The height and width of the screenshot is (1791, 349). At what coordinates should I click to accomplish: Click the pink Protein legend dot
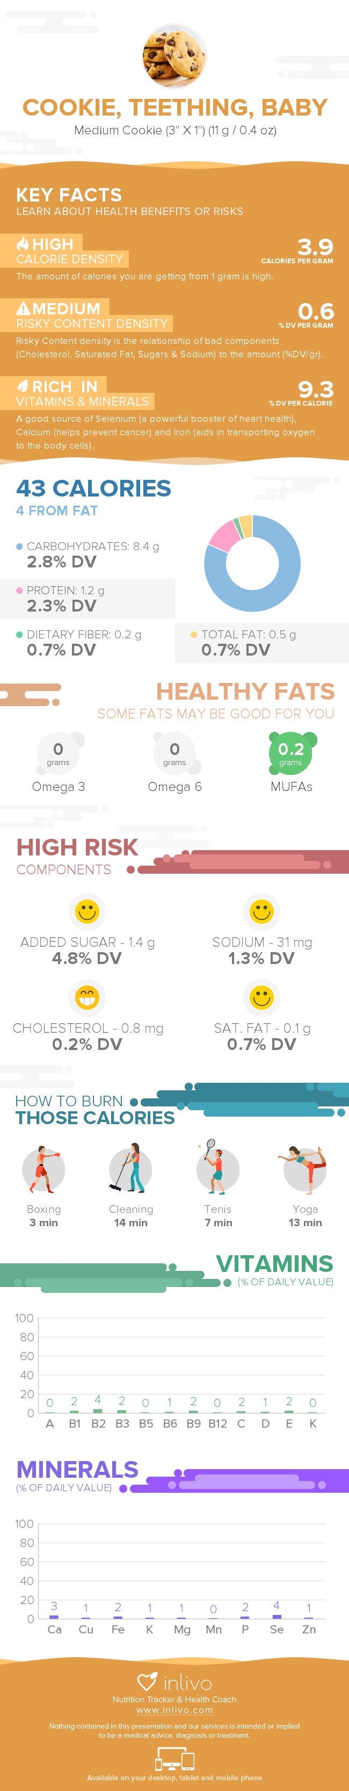point(19,590)
